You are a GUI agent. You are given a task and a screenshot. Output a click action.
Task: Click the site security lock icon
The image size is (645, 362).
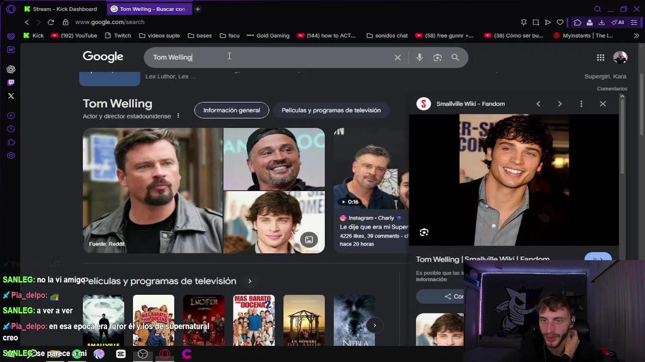(x=66, y=22)
